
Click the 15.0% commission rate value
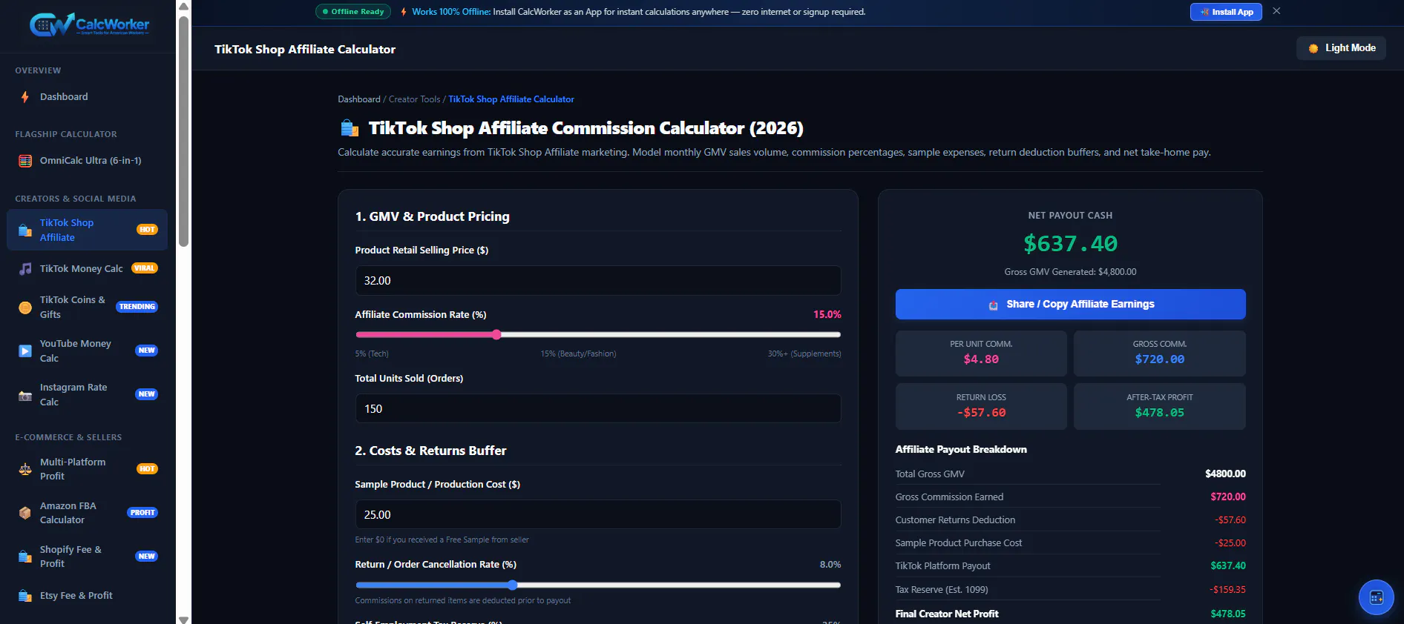tap(827, 315)
